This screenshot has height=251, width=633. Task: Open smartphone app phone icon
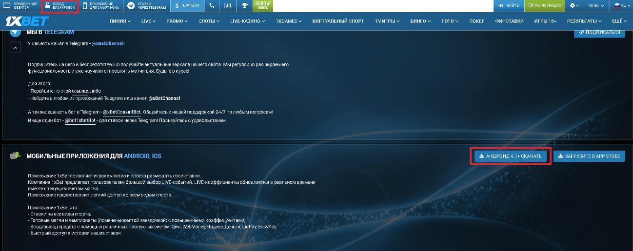[85, 6]
